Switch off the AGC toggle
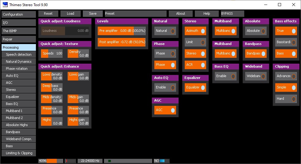 165,110
